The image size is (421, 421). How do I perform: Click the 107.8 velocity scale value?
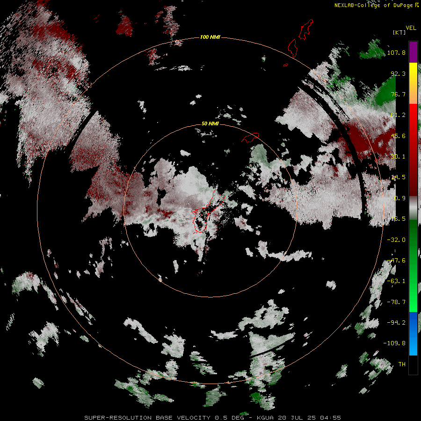[x=396, y=52]
